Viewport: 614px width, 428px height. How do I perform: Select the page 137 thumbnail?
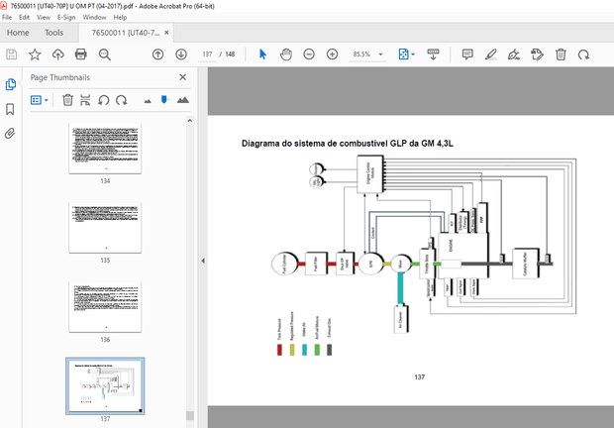105,385
